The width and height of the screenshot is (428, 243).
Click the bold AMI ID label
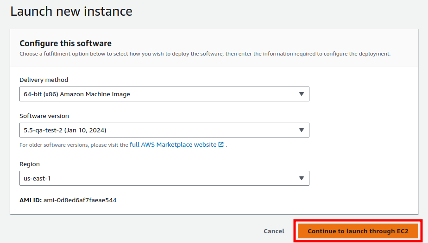click(31, 200)
